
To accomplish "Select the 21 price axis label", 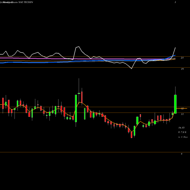I will pyautogui.click(x=182, y=58).
